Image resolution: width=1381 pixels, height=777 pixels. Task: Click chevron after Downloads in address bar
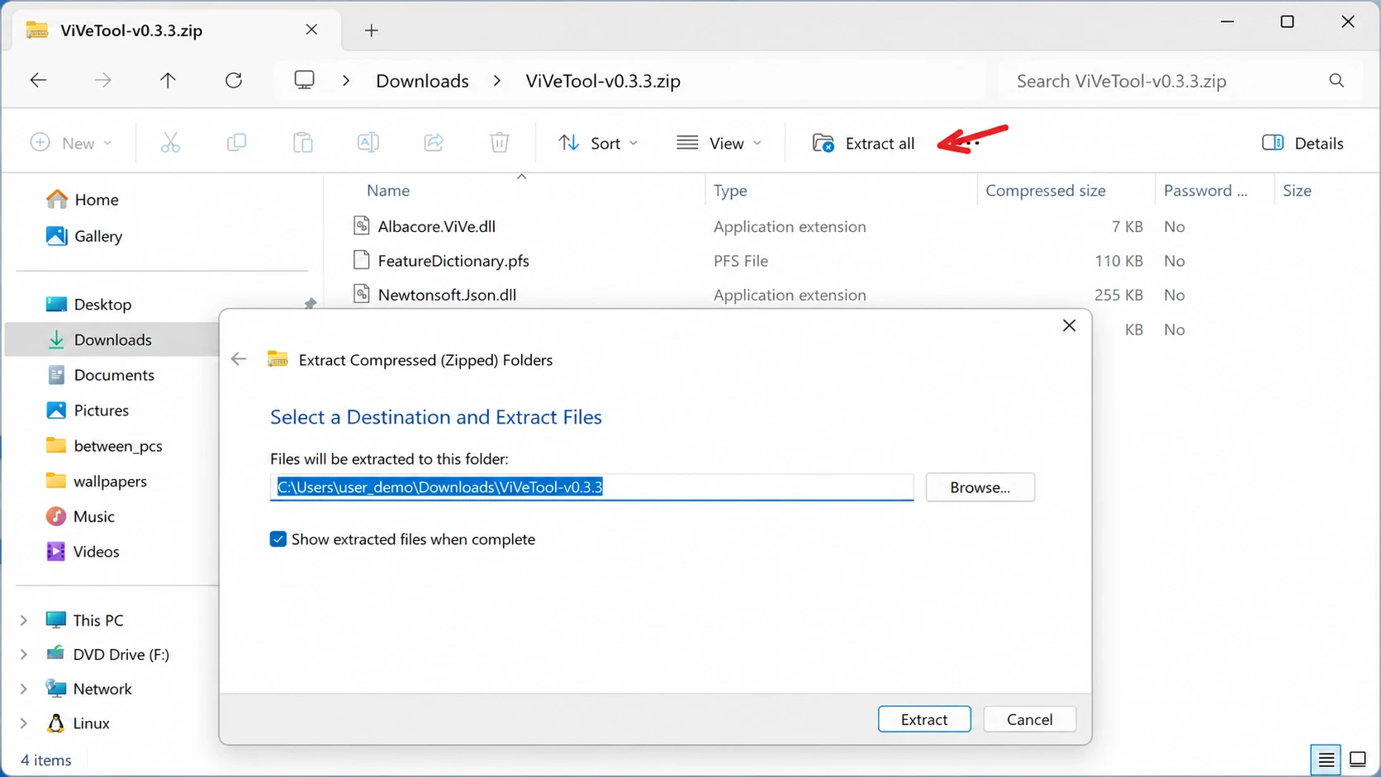(496, 80)
